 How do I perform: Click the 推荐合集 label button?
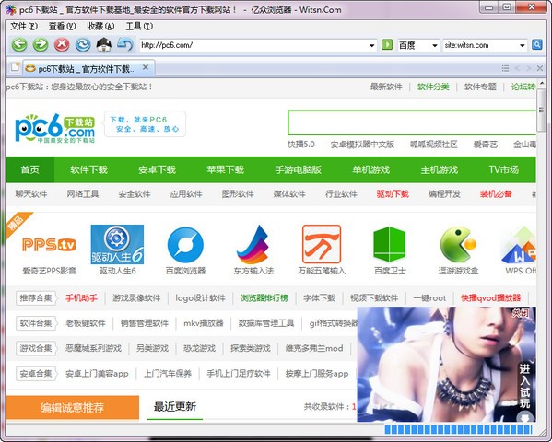[36, 298]
